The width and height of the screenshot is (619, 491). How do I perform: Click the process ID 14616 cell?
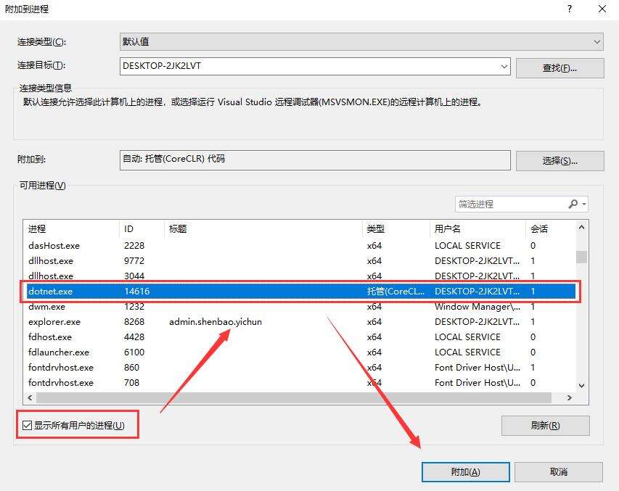[x=137, y=292]
